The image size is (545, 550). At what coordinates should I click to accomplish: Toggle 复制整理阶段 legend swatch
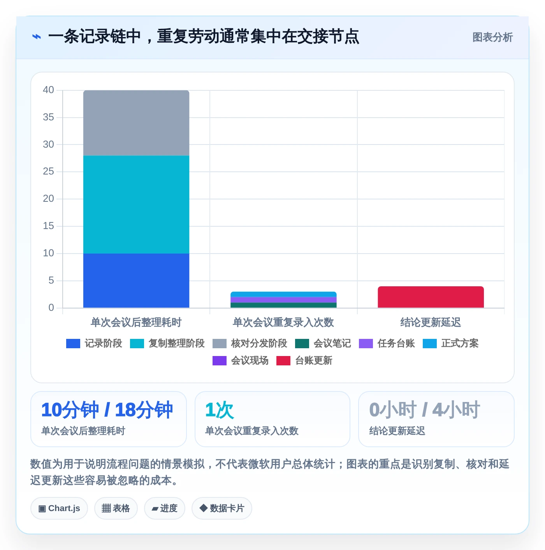pos(137,344)
